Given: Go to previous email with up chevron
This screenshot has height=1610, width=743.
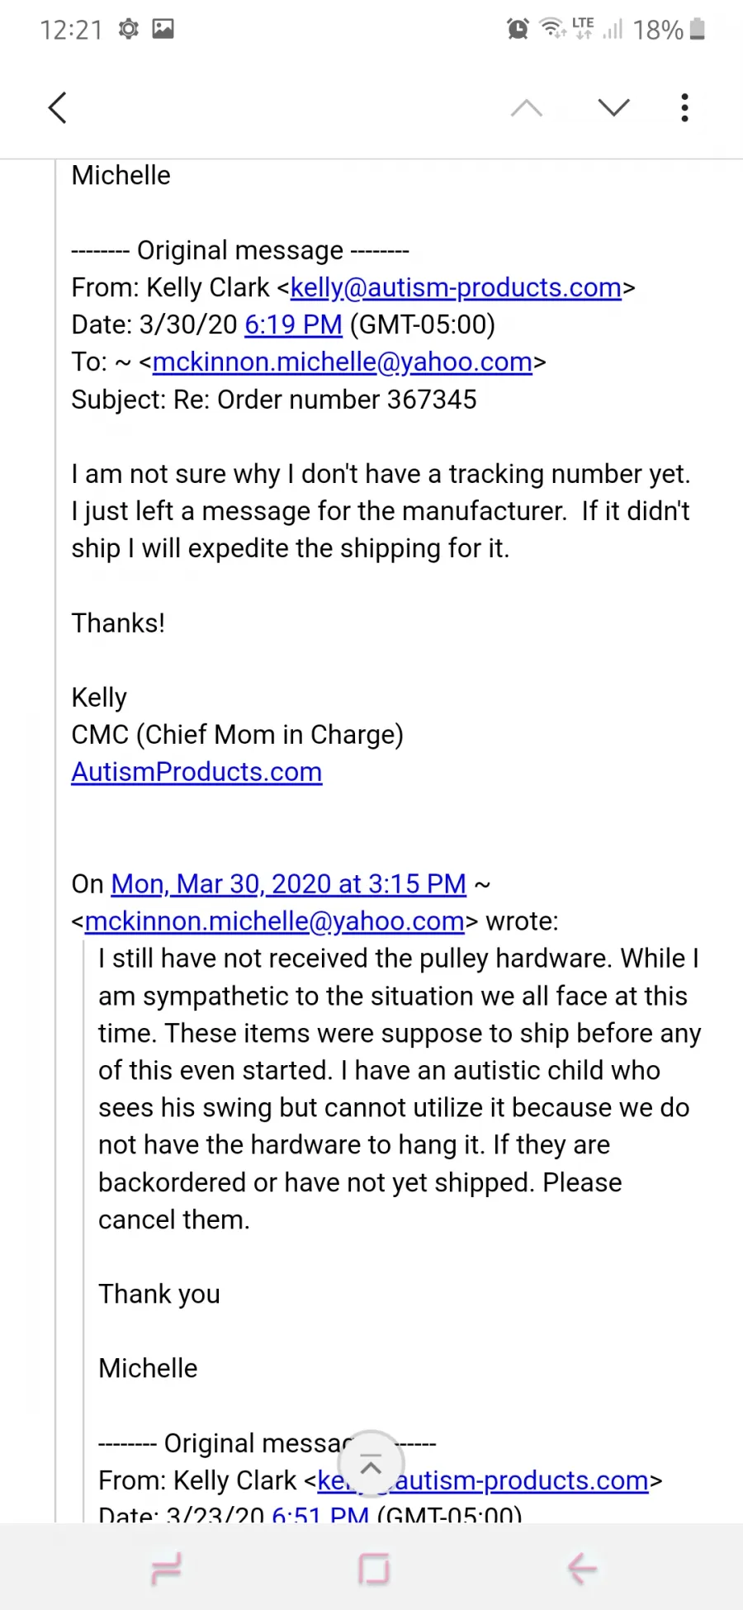Looking at the screenshot, I should click(x=527, y=107).
